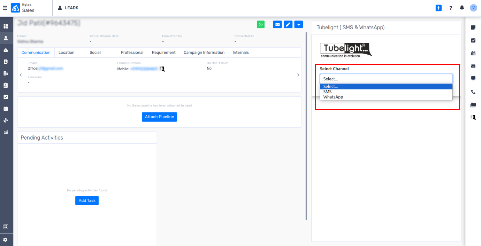Click the right arrow in communication panel
Screen dimensions: 481x246
point(298,75)
